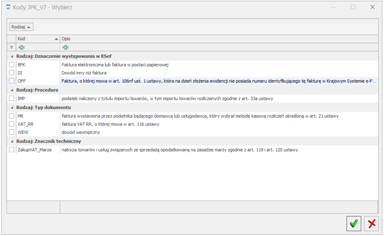Screen dimensions: 384x236
Task: Confirm selection with green checkmark button
Action: pos(354,223)
